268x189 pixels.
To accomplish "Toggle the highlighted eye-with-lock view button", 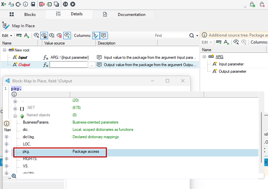I will pos(44,36).
